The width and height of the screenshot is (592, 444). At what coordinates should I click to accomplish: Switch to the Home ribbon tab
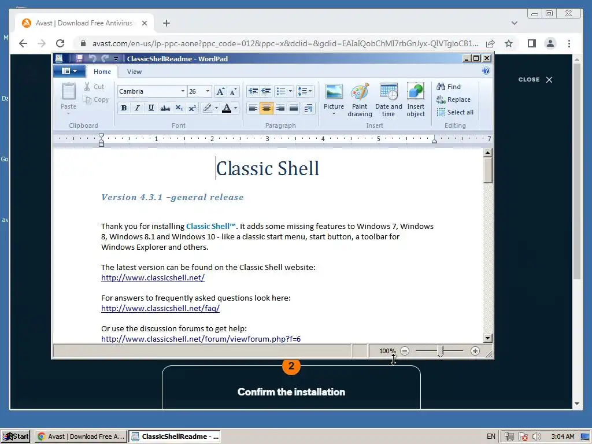click(102, 72)
